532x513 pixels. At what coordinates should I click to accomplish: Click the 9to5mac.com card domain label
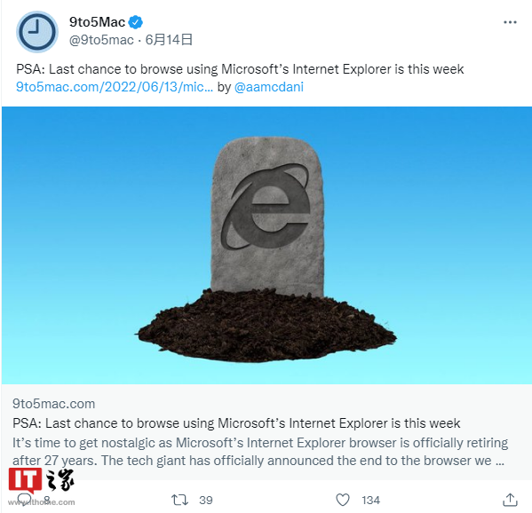pos(53,404)
